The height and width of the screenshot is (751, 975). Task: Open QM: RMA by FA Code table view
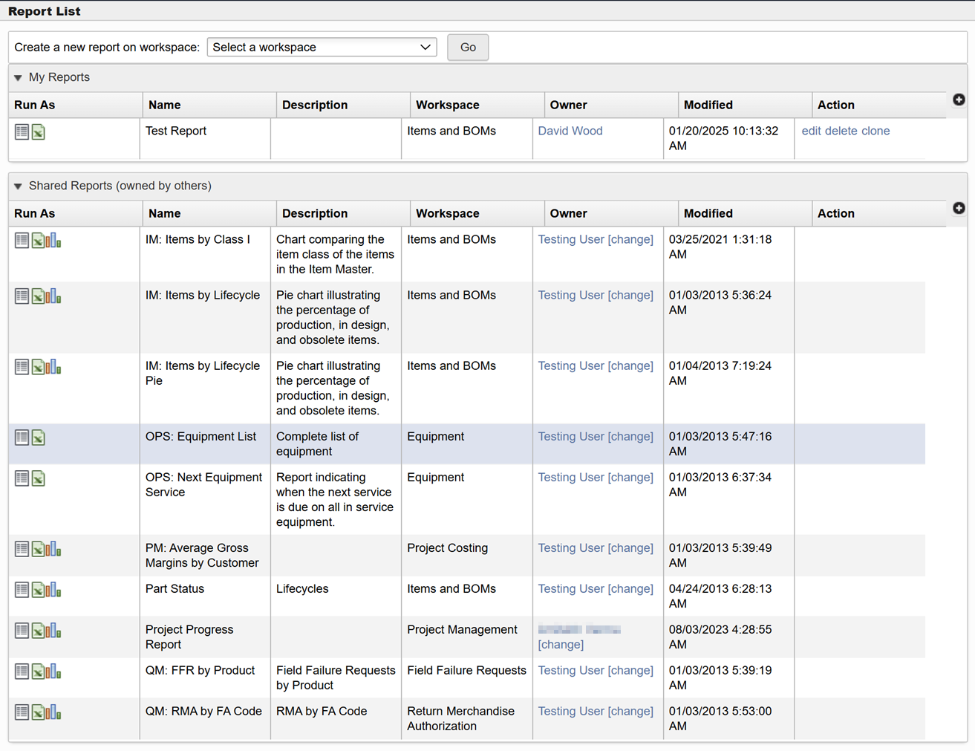[x=22, y=712]
